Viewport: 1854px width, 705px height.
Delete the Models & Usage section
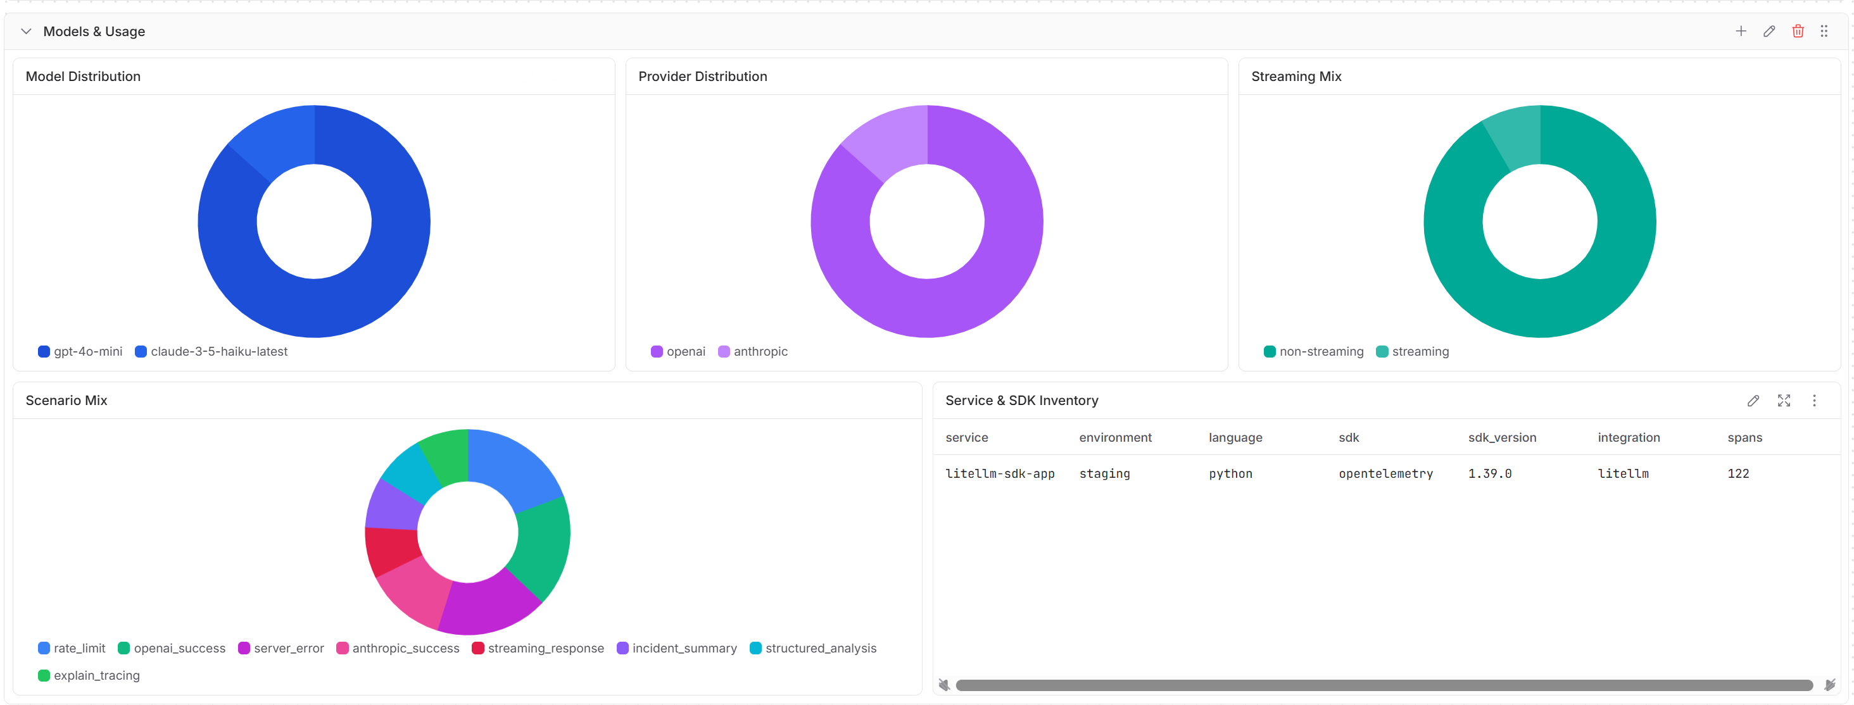click(x=1797, y=31)
